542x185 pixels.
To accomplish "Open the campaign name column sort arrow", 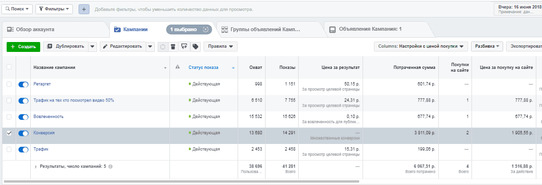I will tap(165, 68).
